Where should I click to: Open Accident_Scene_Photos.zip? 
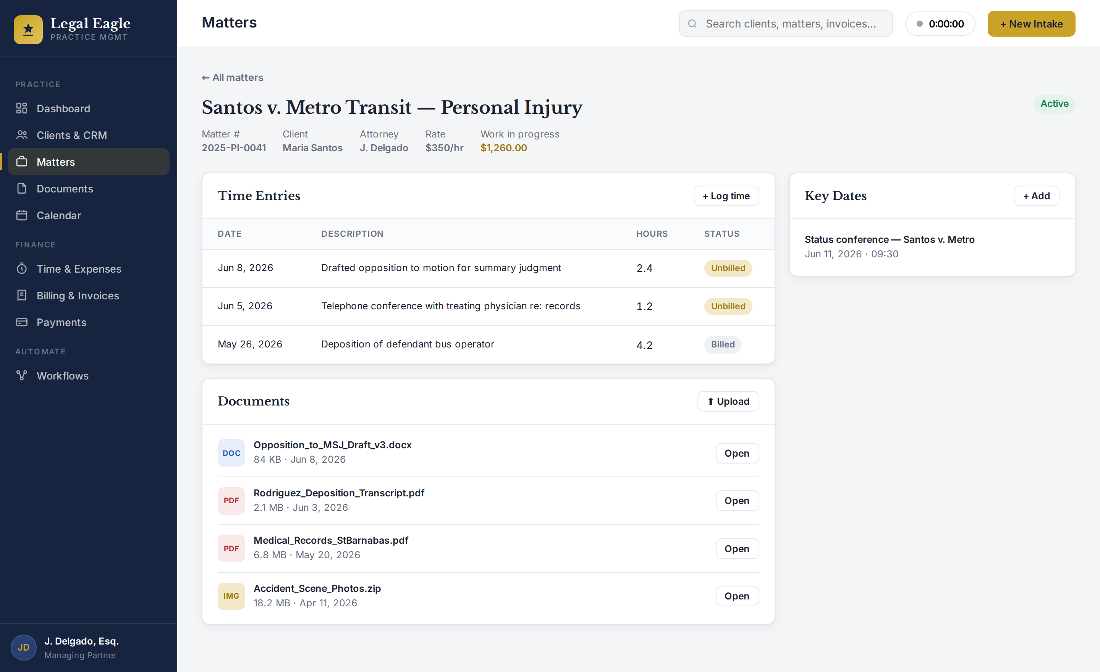[737, 596]
